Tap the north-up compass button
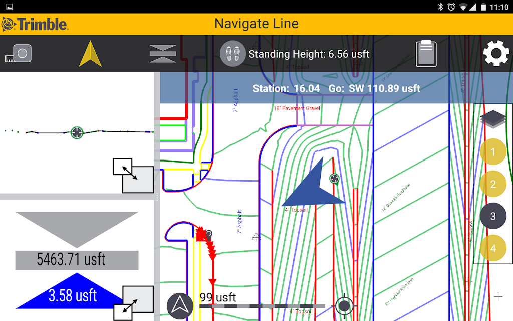Image resolution: width=513 pixels, height=321 pixels. click(x=180, y=306)
